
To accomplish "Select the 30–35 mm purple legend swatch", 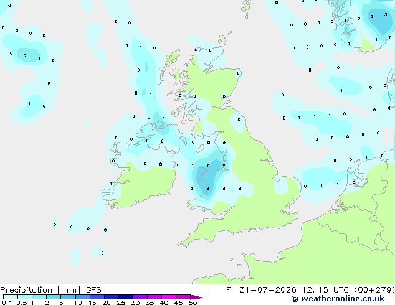I will coord(140,297).
